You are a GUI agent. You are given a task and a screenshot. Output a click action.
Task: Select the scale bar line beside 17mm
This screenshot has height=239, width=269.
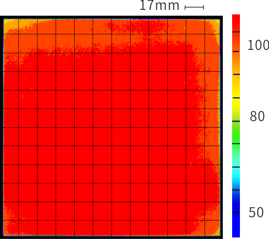click(x=194, y=7)
